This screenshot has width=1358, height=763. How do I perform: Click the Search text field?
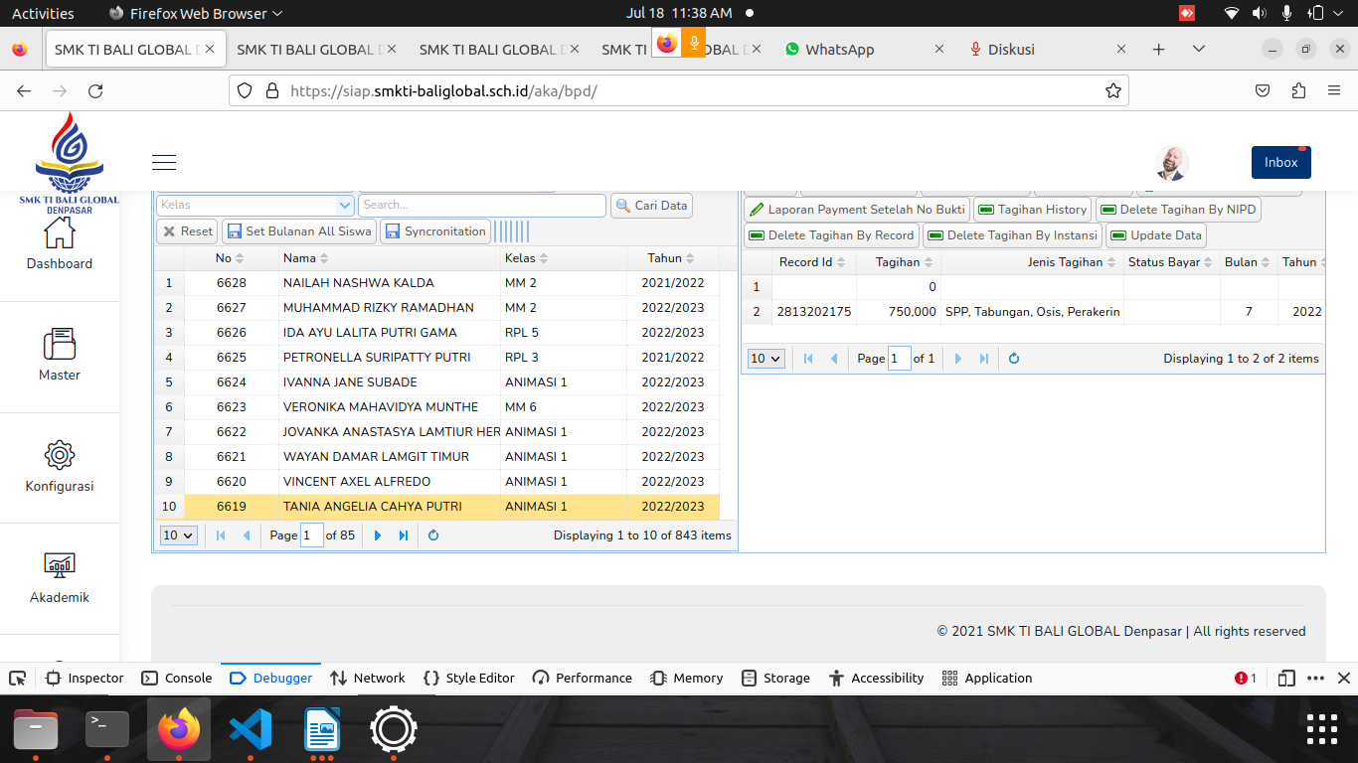click(x=481, y=206)
